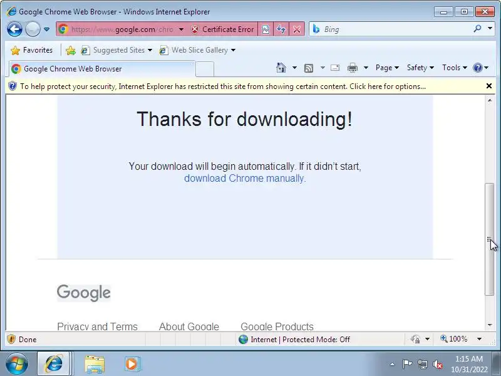
Task: Click the google.com address bar URL
Action: click(x=122, y=29)
